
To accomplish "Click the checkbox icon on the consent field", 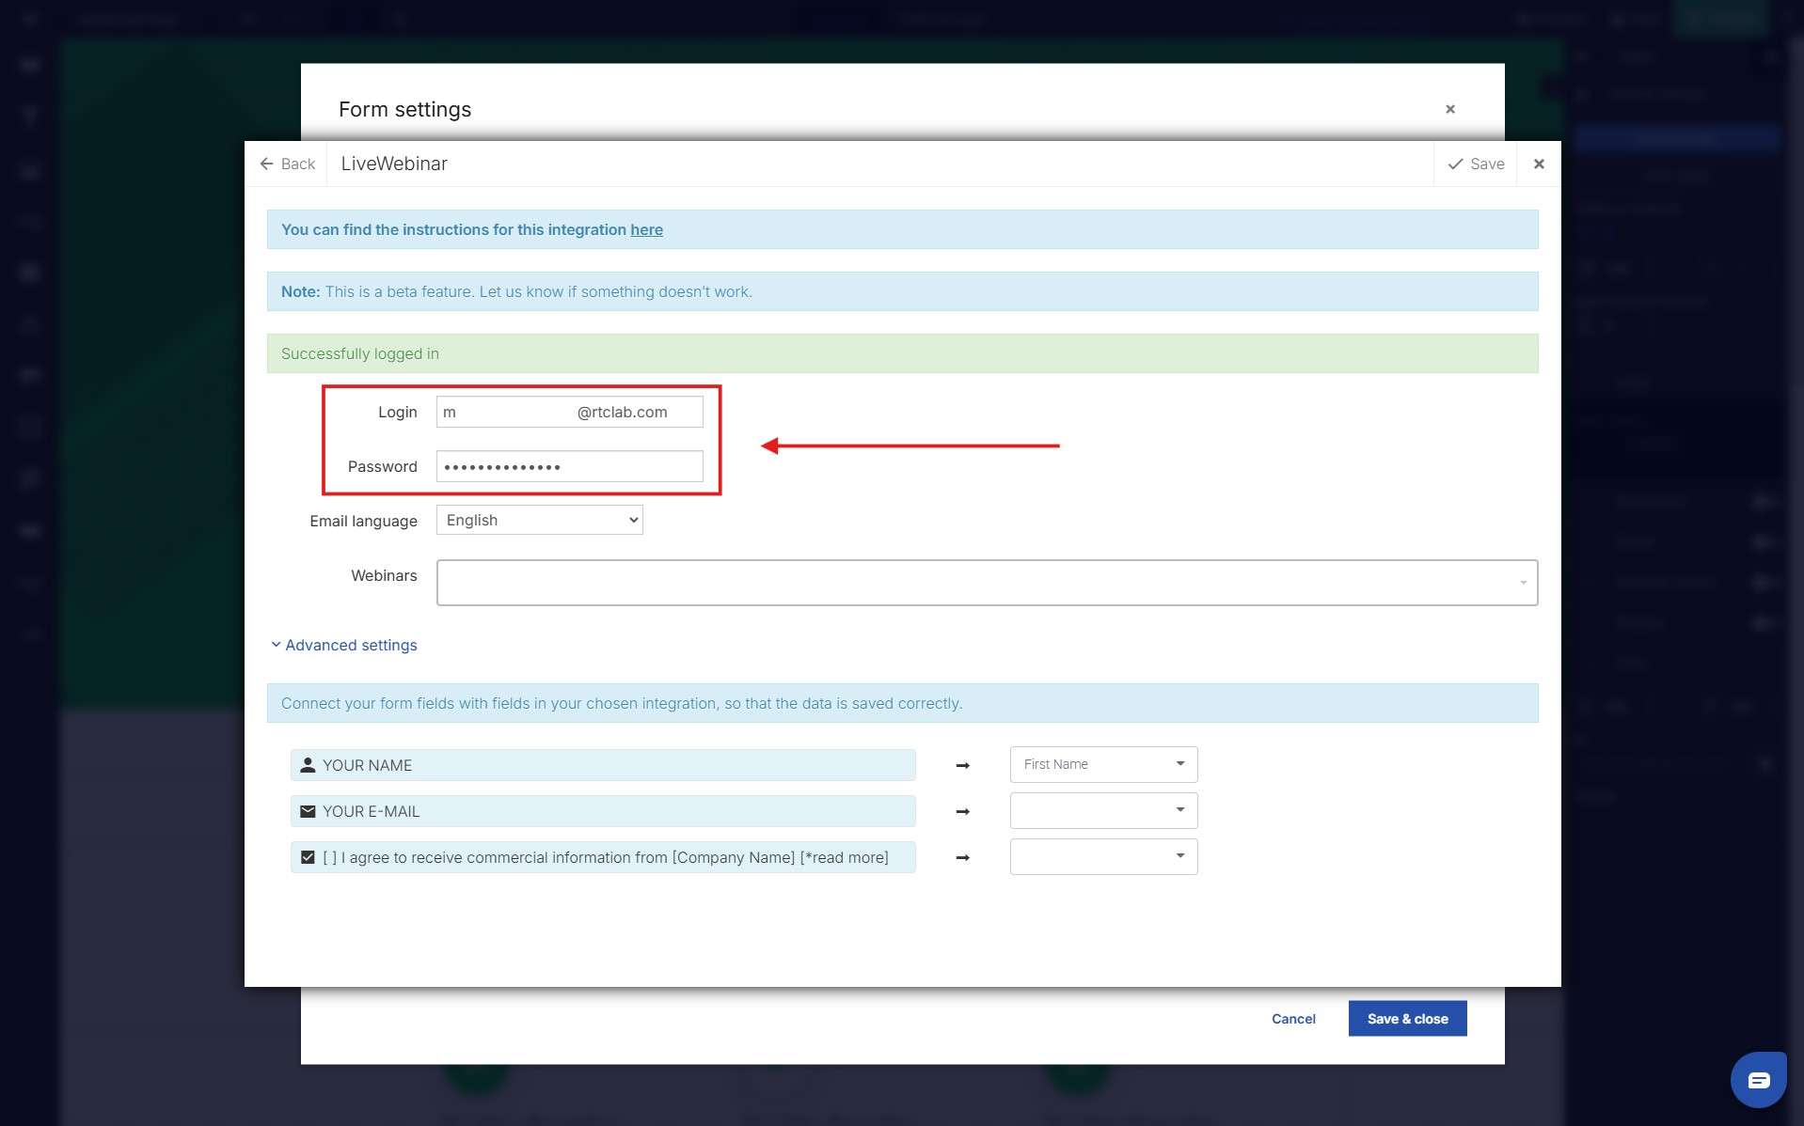I will [x=308, y=857].
